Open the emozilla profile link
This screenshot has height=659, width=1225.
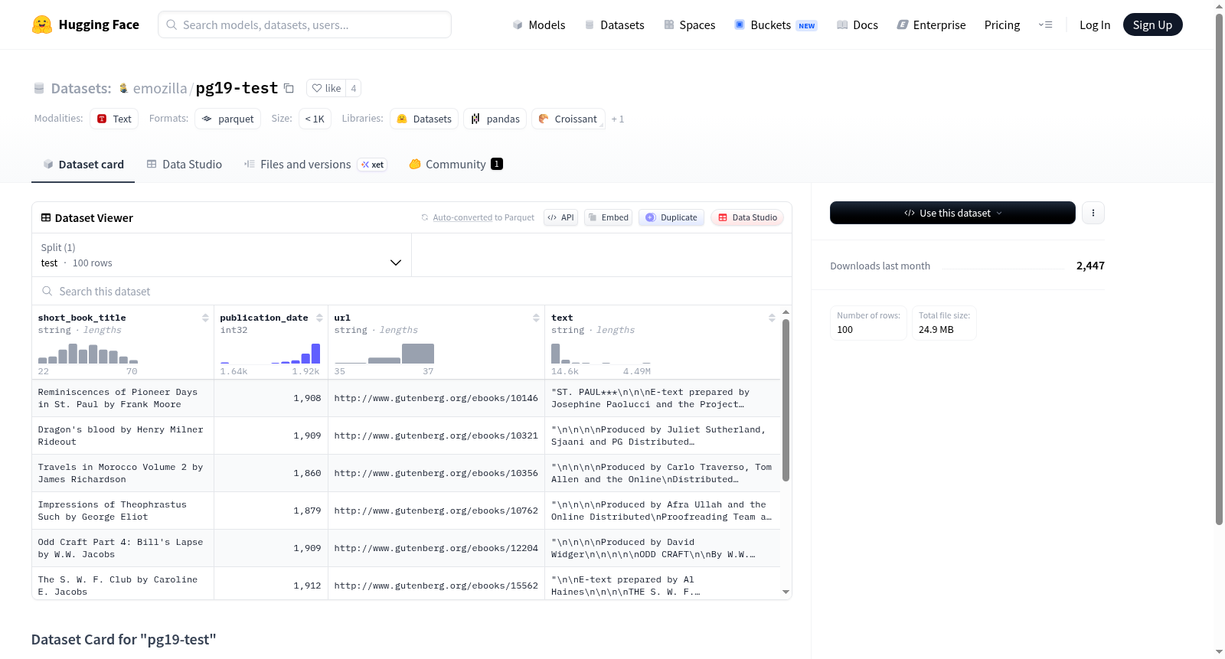pyautogui.click(x=160, y=88)
